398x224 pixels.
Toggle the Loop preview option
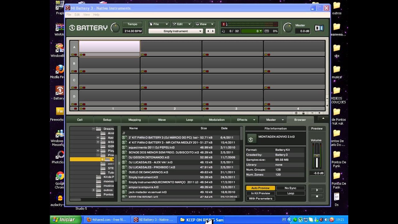(290, 193)
